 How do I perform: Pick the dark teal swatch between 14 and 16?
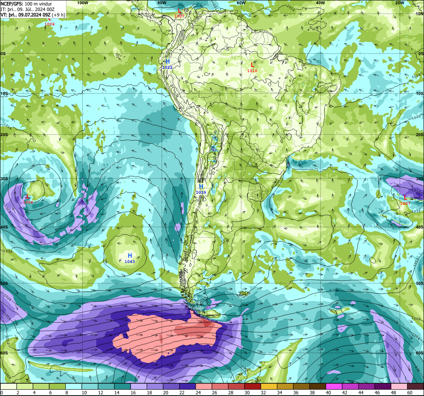(123, 387)
